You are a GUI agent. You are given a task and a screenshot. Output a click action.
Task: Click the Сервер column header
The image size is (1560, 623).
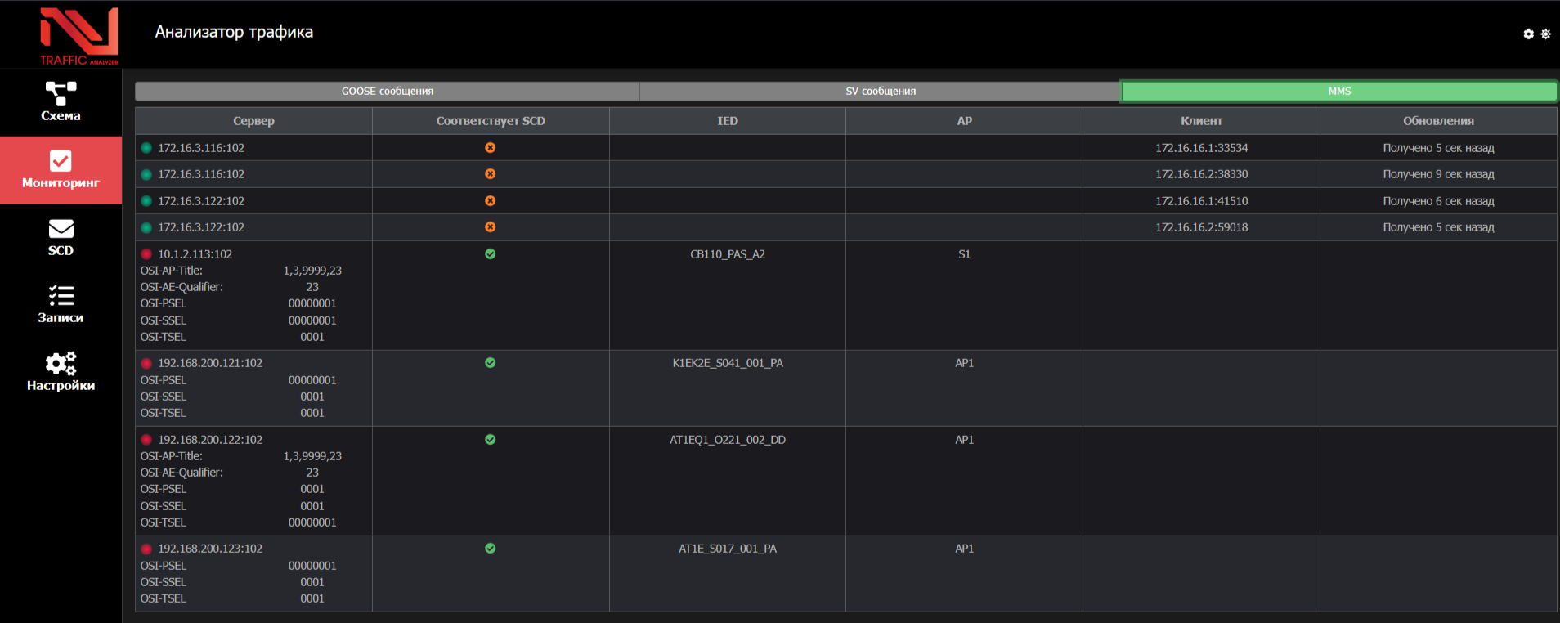coord(253,121)
